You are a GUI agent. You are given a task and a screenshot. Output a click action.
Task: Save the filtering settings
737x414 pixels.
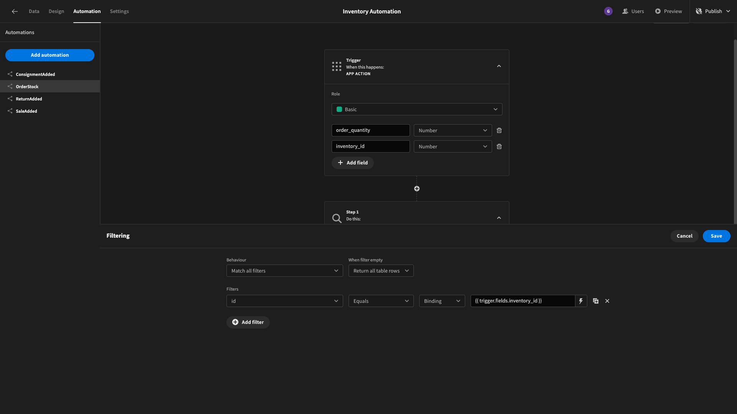(716, 236)
